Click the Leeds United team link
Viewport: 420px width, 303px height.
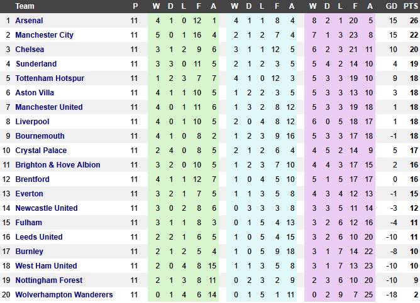pos(39,237)
